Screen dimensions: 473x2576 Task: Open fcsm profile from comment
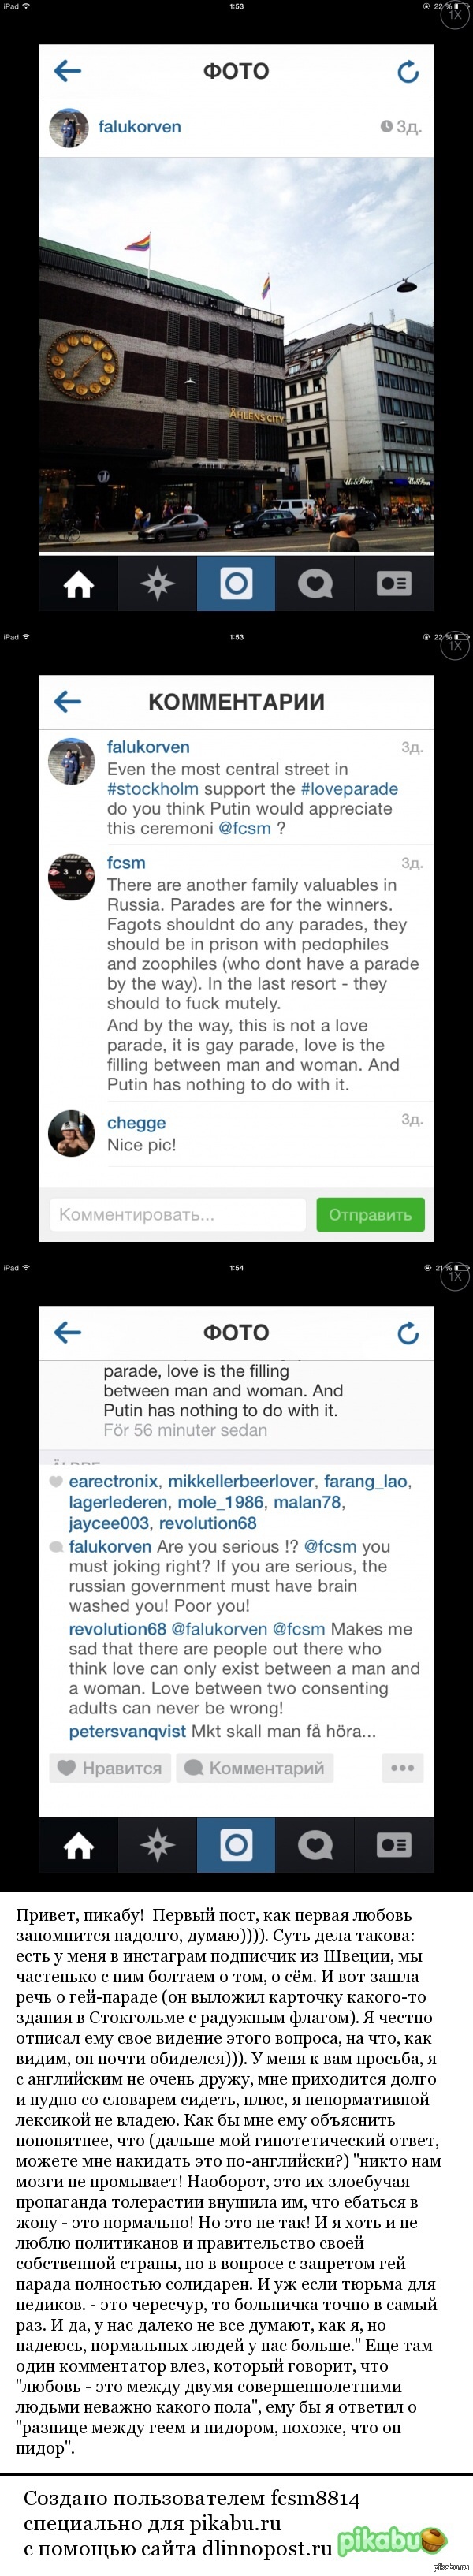[x=126, y=863]
